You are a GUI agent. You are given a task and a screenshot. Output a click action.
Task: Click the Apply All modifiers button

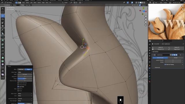pos(160,47)
